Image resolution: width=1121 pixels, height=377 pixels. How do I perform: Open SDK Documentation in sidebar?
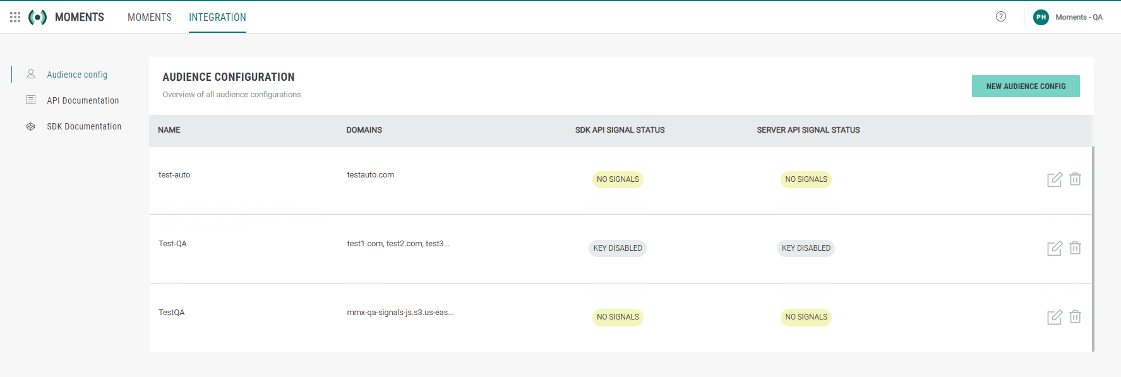tap(84, 126)
